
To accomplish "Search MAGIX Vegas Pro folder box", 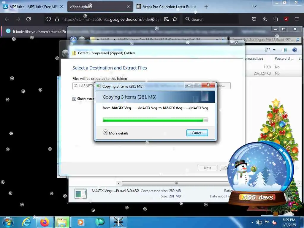I will 265,40.
